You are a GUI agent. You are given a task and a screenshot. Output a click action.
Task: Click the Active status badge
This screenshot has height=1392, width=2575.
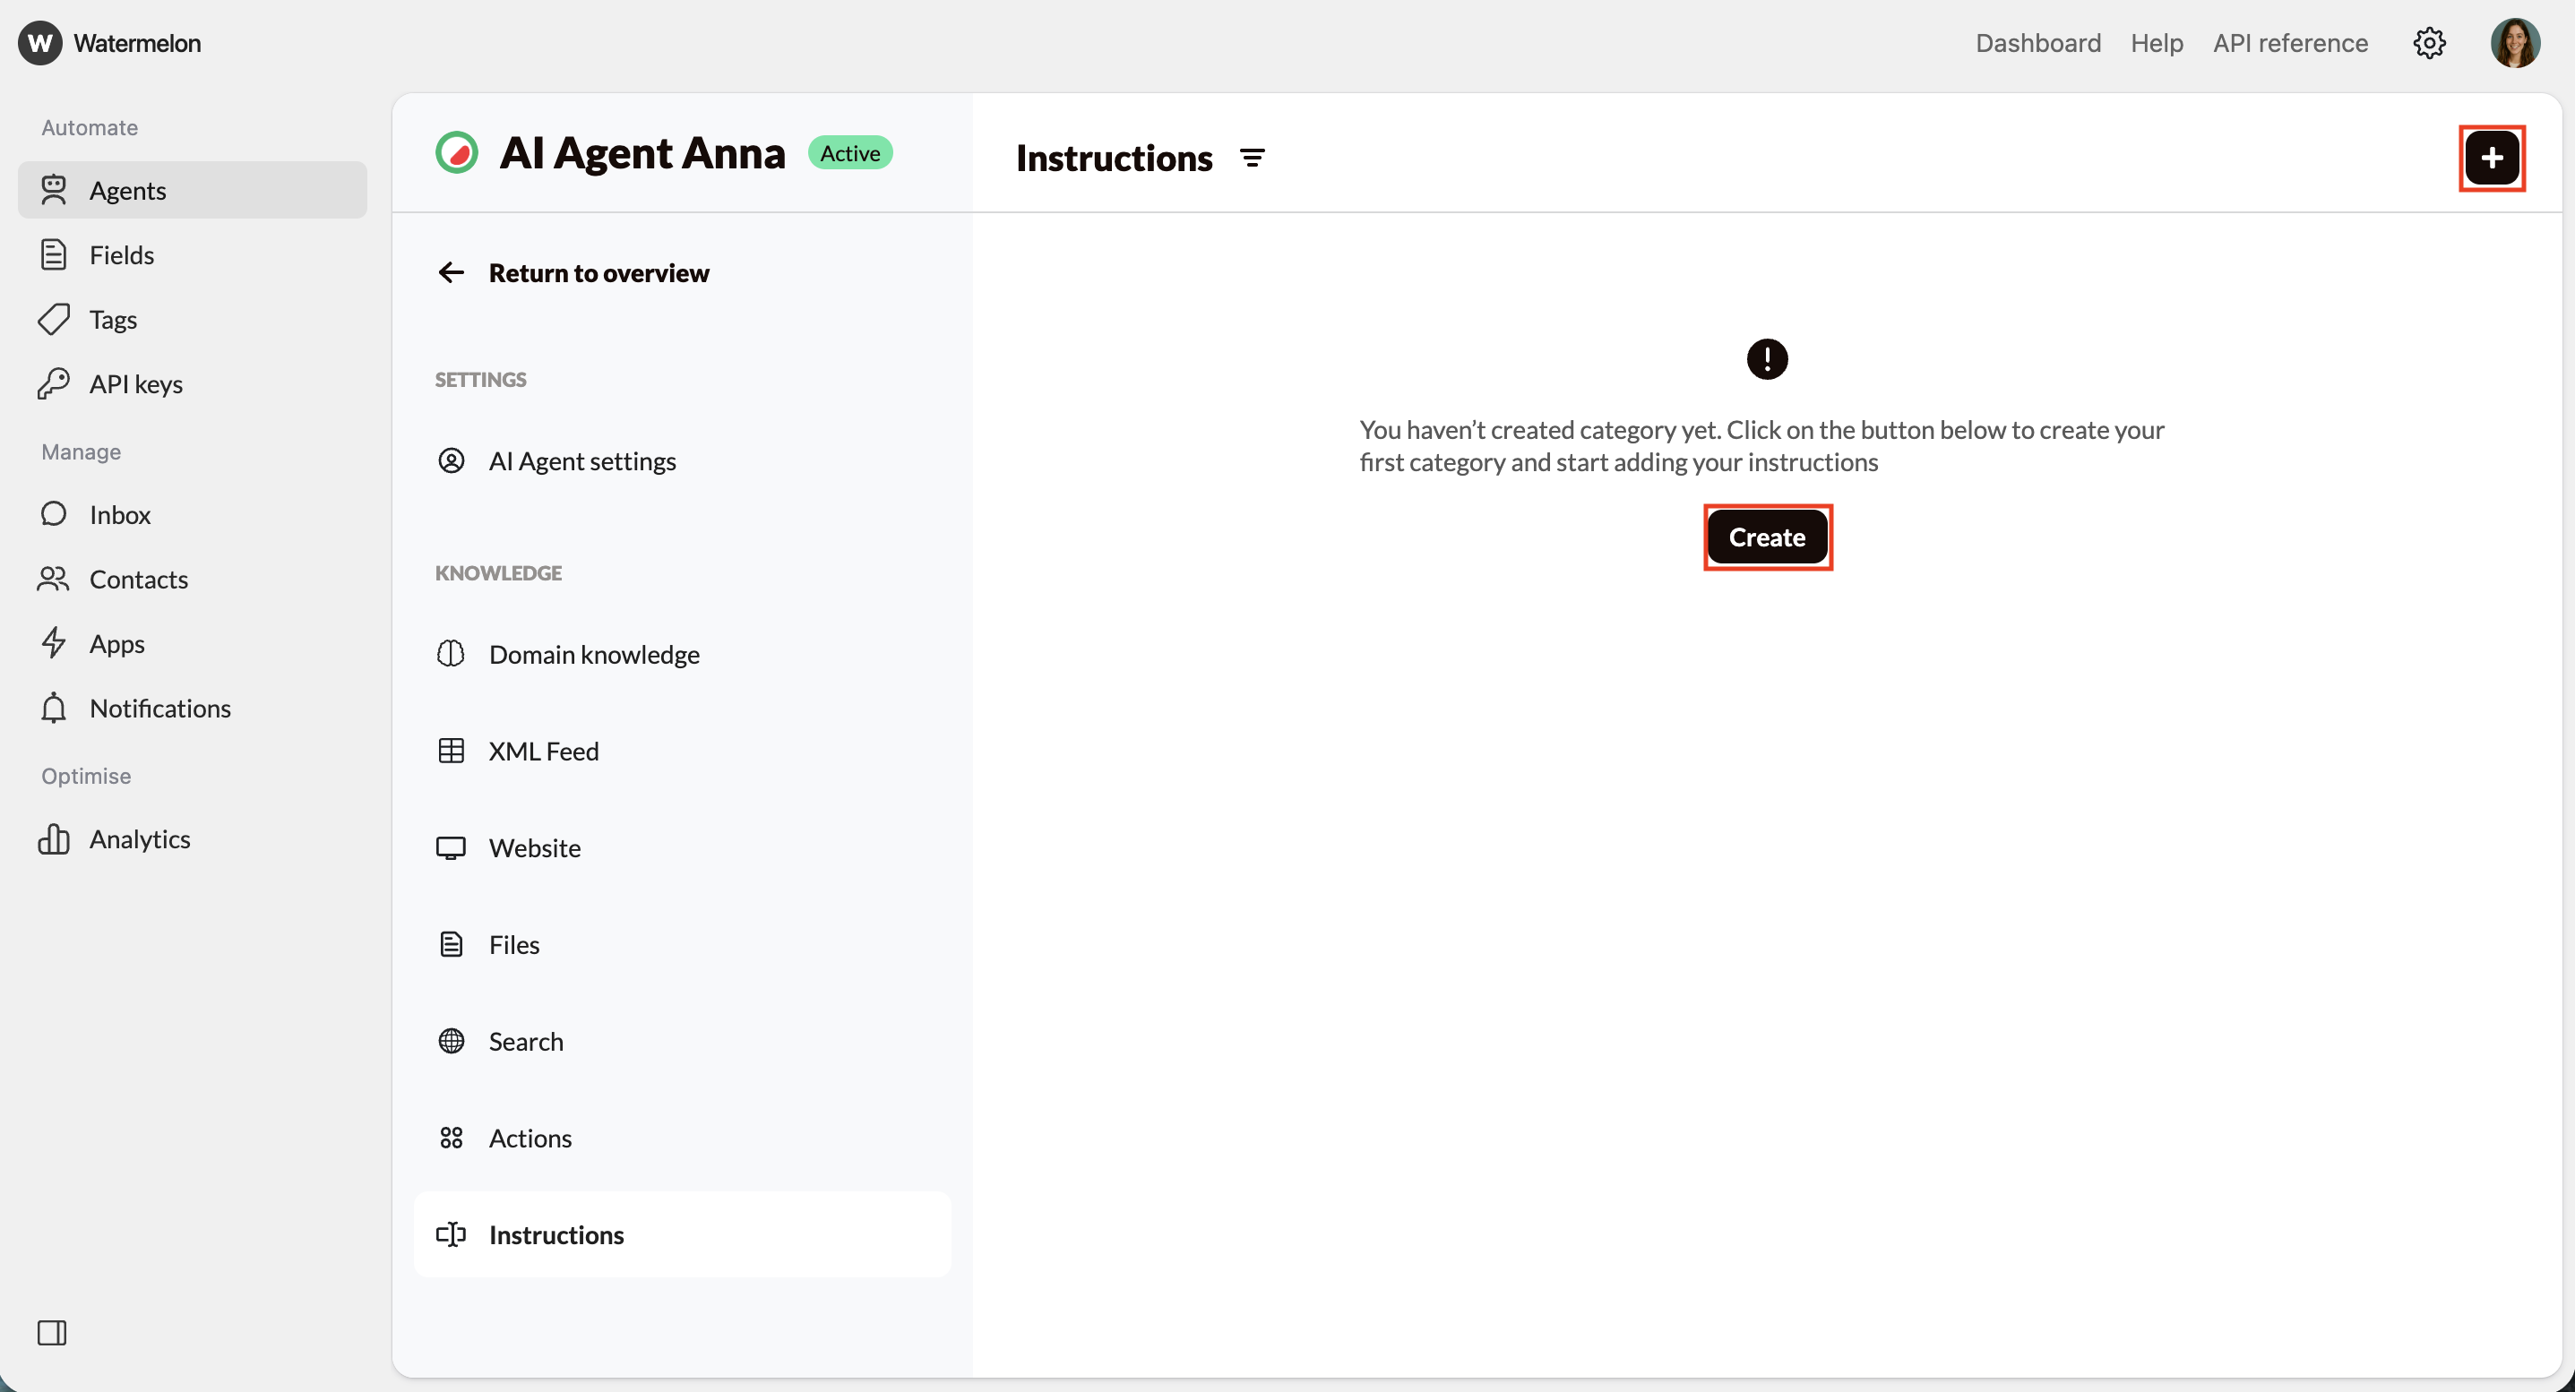(x=849, y=153)
